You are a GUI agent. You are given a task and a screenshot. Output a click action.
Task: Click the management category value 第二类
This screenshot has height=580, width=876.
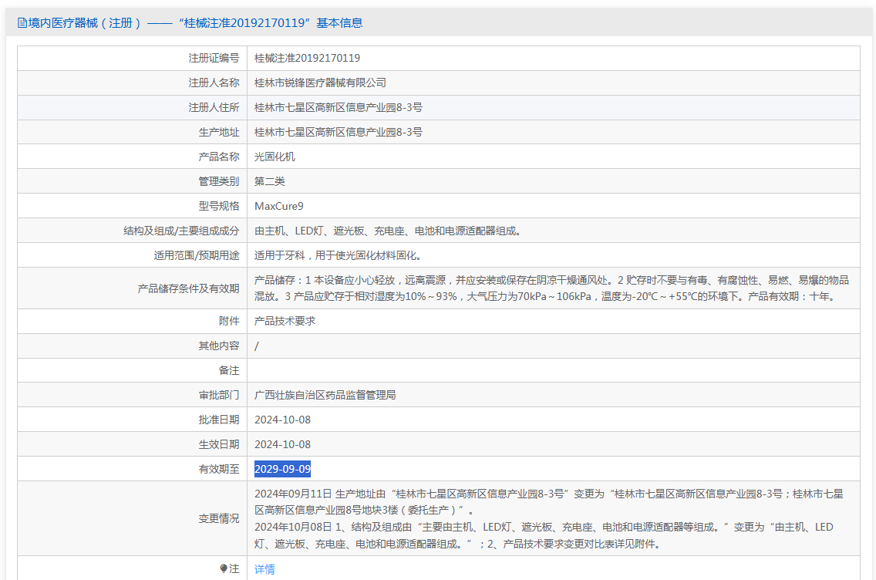(270, 181)
